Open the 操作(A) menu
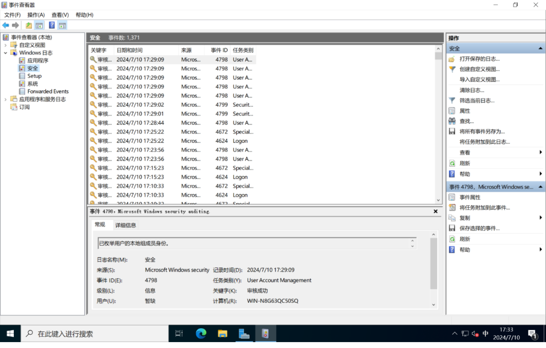 coord(36,15)
